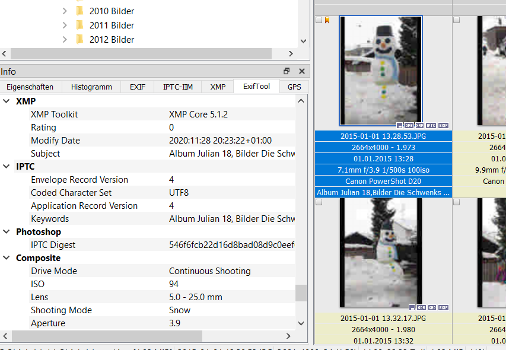Click the EXIF badge on the selected thumbnail
Viewport: 506px width, 350px height.
click(443, 126)
